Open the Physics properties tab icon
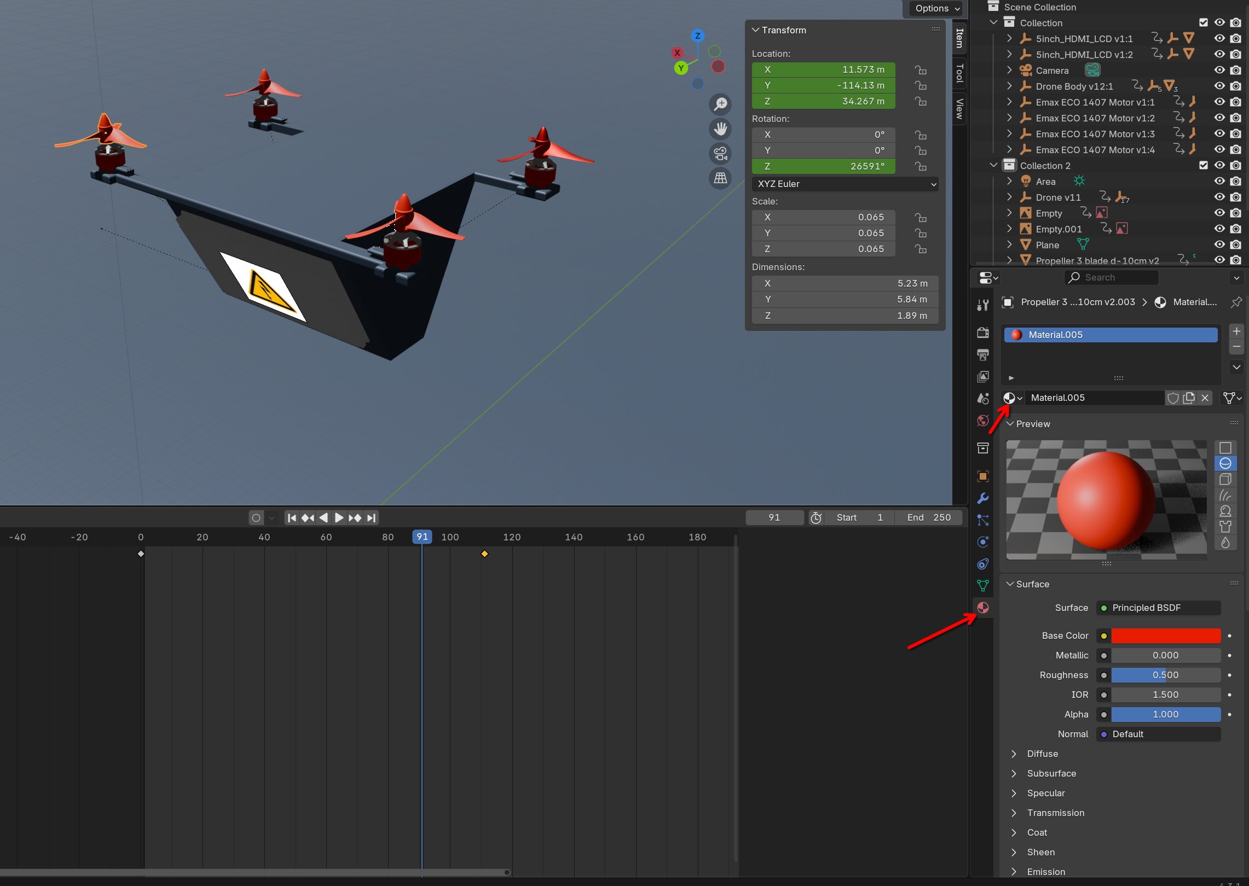Viewport: 1249px width, 886px height. click(983, 541)
